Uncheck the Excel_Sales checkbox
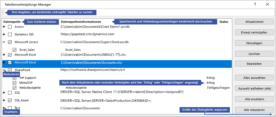Viewport: 276px width, 117px height. (15, 50)
